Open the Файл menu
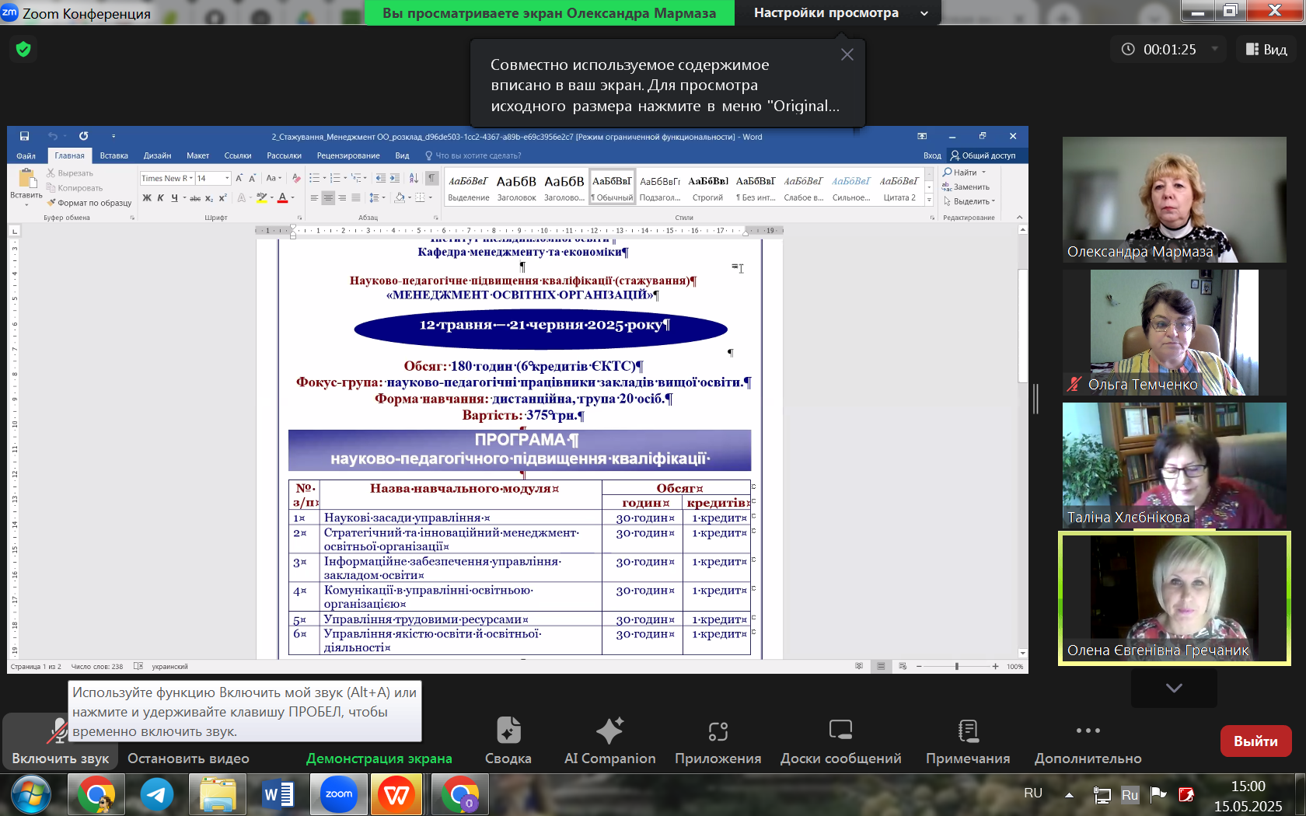 (26, 155)
